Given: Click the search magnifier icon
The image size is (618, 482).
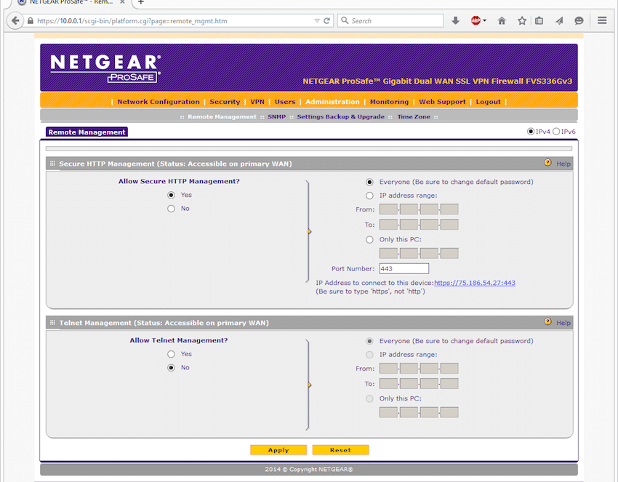Looking at the screenshot, I should pyautogui.click(x=345, y=20).
